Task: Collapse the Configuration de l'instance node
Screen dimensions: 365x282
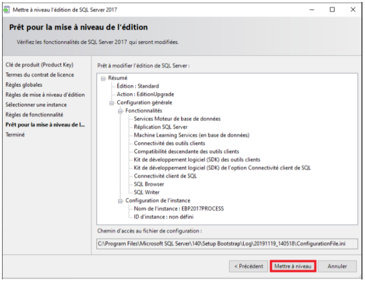Action: point(120,201)
